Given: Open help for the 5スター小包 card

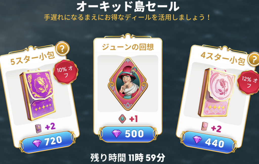Looking at the screenshot, I should coord(62,48).
